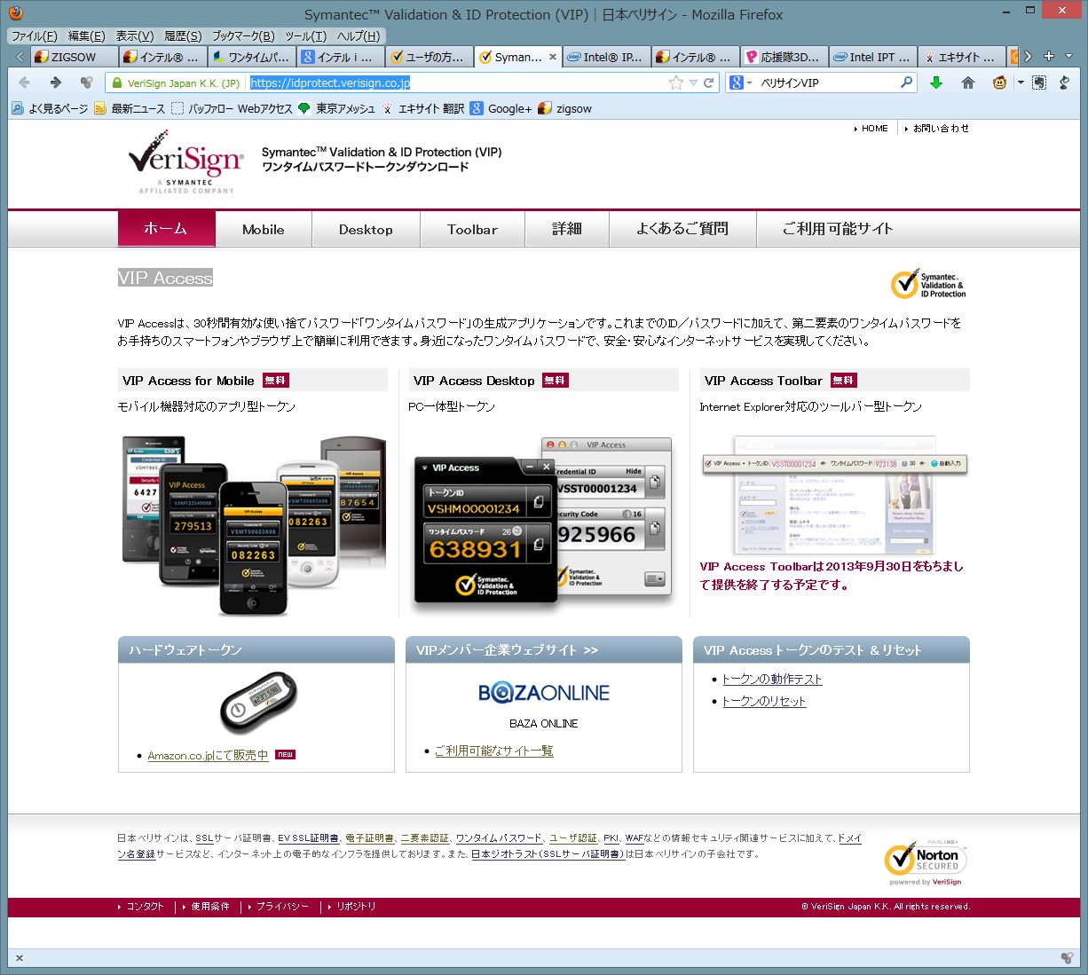Open the URL history dropdown arrow
Viewport: 1088px width, 975px height.
tap(693, 83)
